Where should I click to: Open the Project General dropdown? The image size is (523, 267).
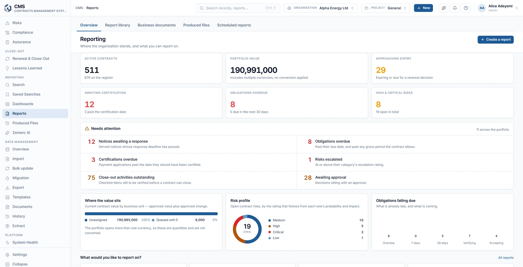[x=386, y=8]
